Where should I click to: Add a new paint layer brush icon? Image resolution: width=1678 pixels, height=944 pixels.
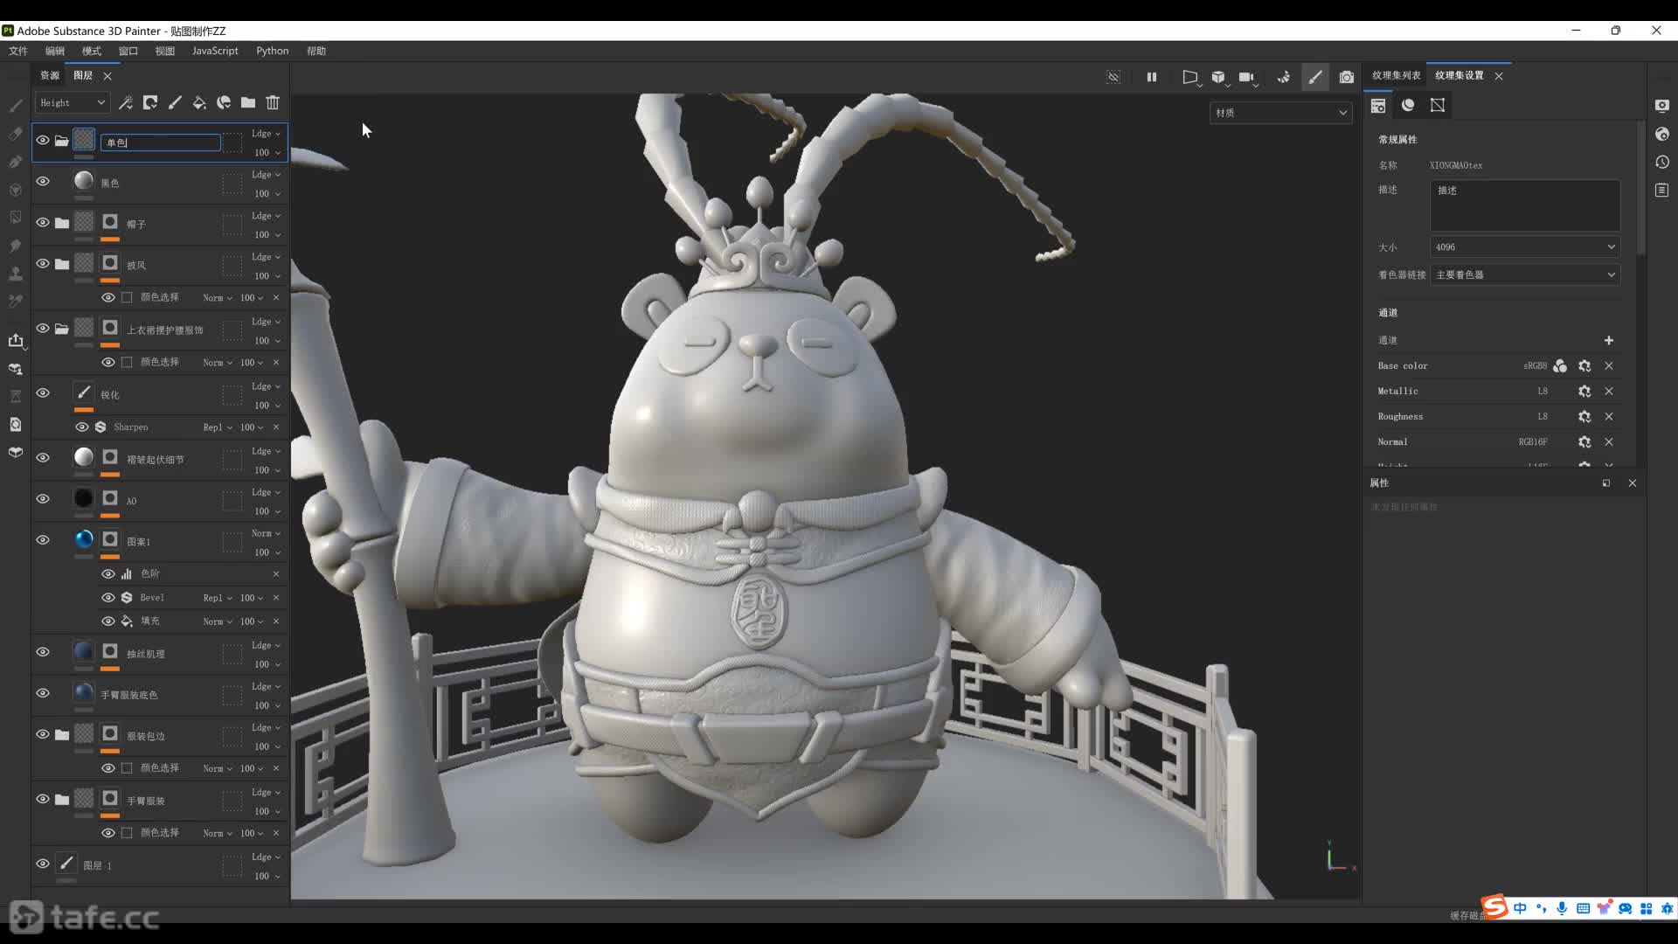click(175, 102)
